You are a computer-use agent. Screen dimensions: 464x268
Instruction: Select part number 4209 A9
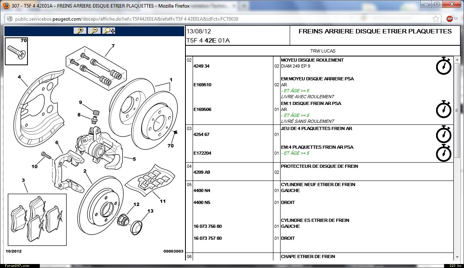pyautogui.click(x=202, y=172)
